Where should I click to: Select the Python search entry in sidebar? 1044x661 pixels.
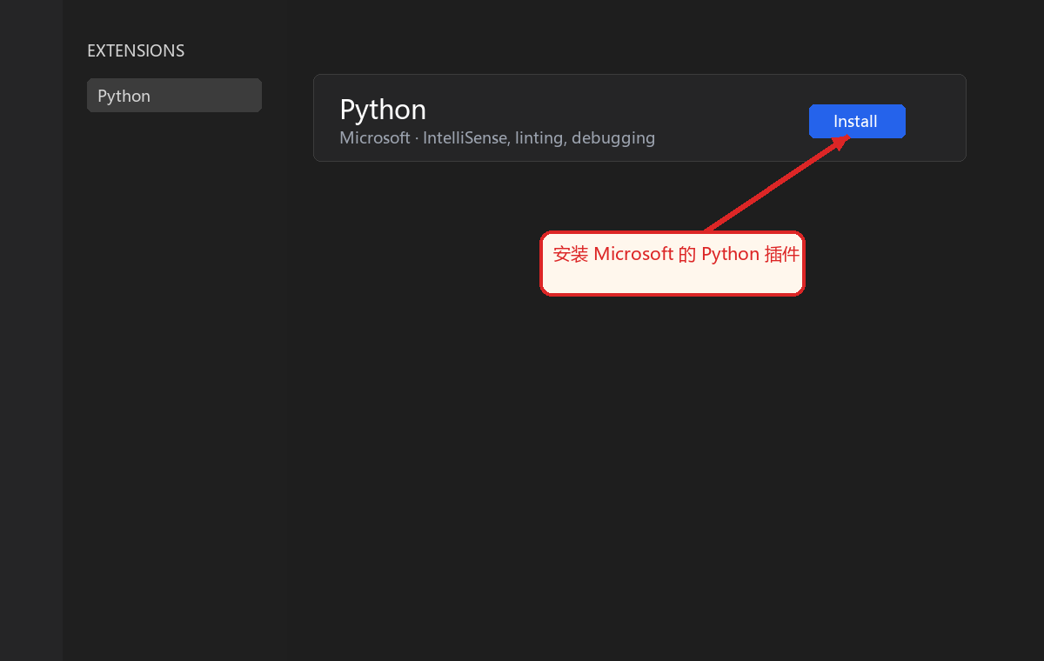174,96
